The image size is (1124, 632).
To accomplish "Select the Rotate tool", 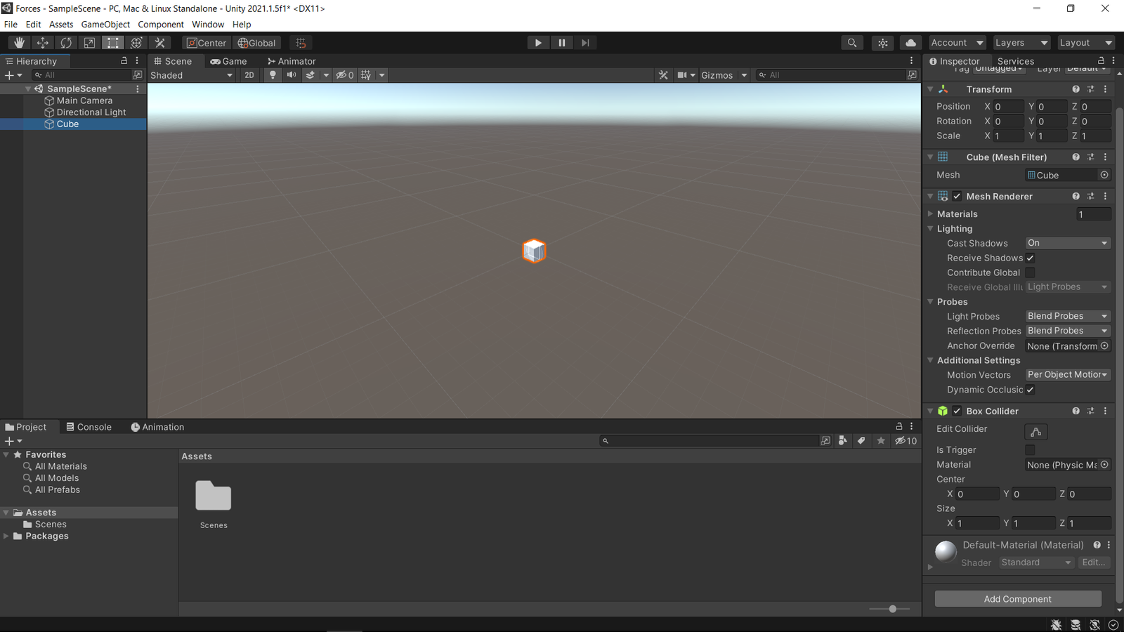I will click(66, 43).
